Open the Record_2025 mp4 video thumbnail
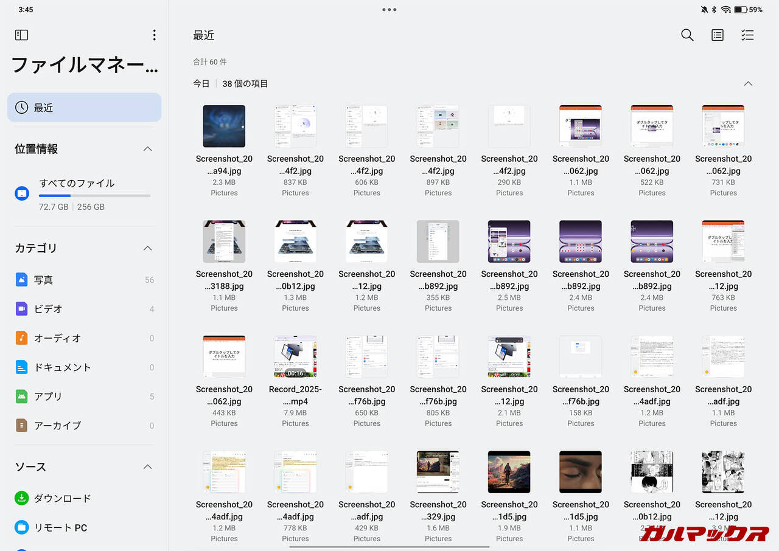The height and width of the screenshot is (551, 779). click(x=295, y=357)
